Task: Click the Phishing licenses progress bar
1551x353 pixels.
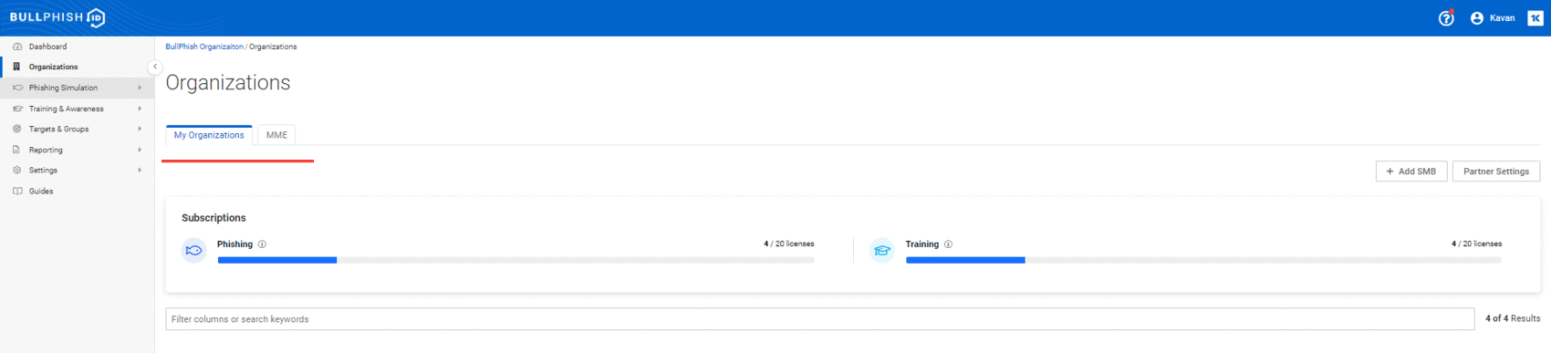Action: (x=515, y=260)
